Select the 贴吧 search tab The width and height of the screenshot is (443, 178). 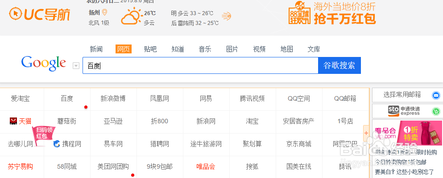(x=150, y=49)
